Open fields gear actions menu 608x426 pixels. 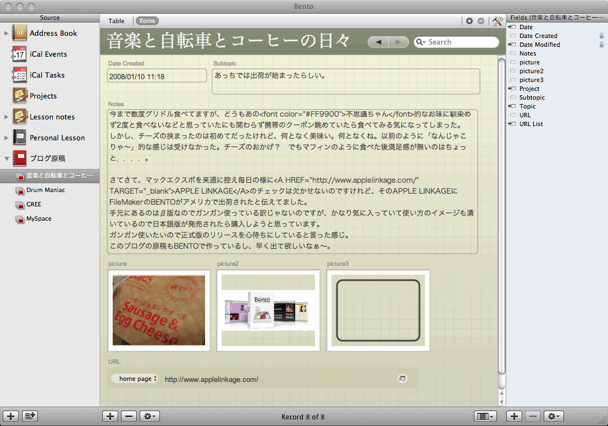(x=554, y=416)
